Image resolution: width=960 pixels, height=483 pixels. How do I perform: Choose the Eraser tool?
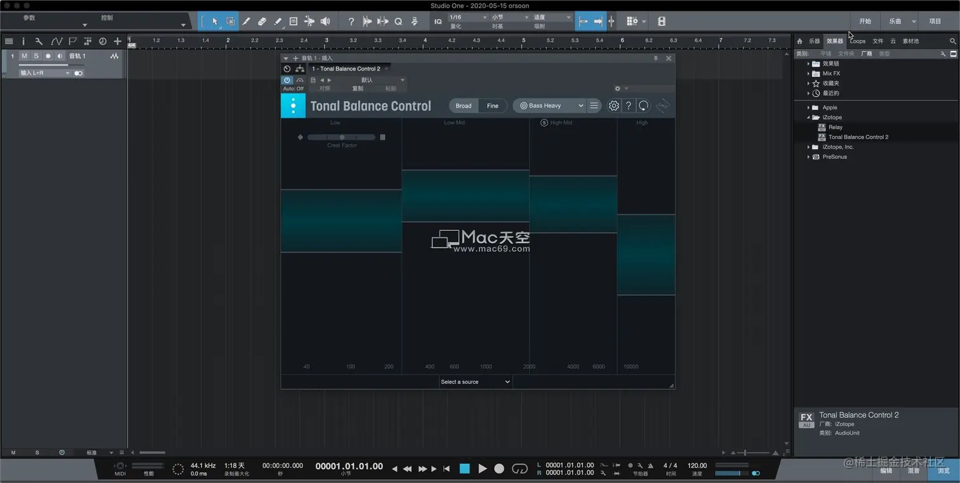262,21
